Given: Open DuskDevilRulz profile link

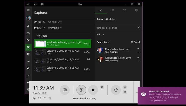Looking at the screenshot, I should point(40,93).
